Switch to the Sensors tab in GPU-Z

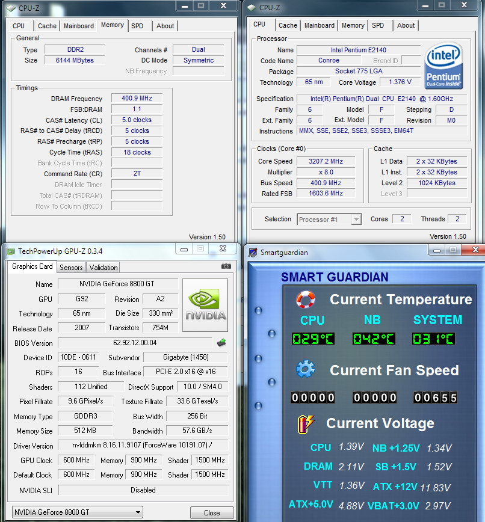(x=72, y=268)
